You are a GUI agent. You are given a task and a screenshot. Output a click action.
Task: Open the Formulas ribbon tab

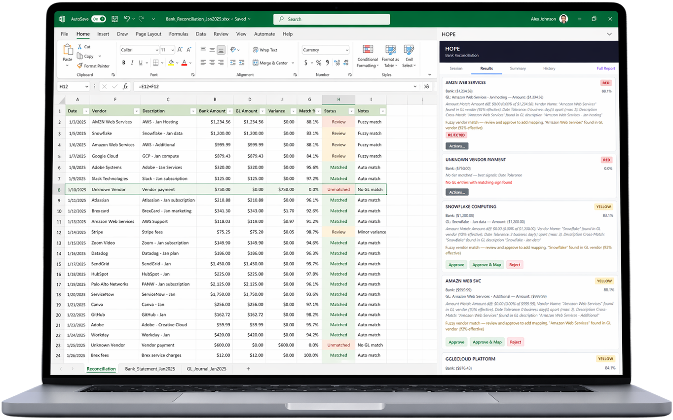click(179, 34)
